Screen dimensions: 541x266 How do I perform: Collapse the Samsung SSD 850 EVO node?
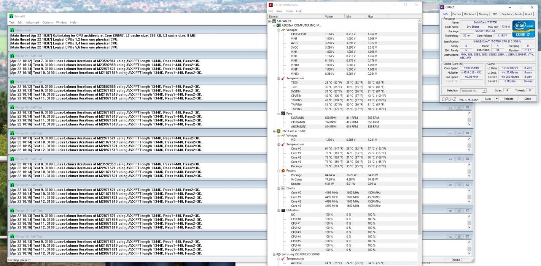(x=274, y=254)
